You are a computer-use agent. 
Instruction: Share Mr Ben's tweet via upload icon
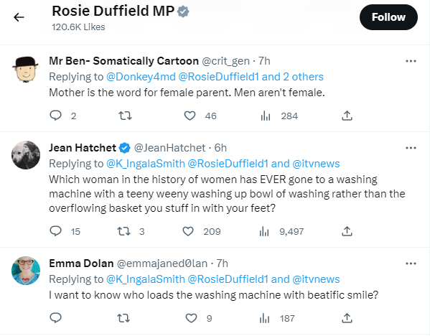[347, 116]
